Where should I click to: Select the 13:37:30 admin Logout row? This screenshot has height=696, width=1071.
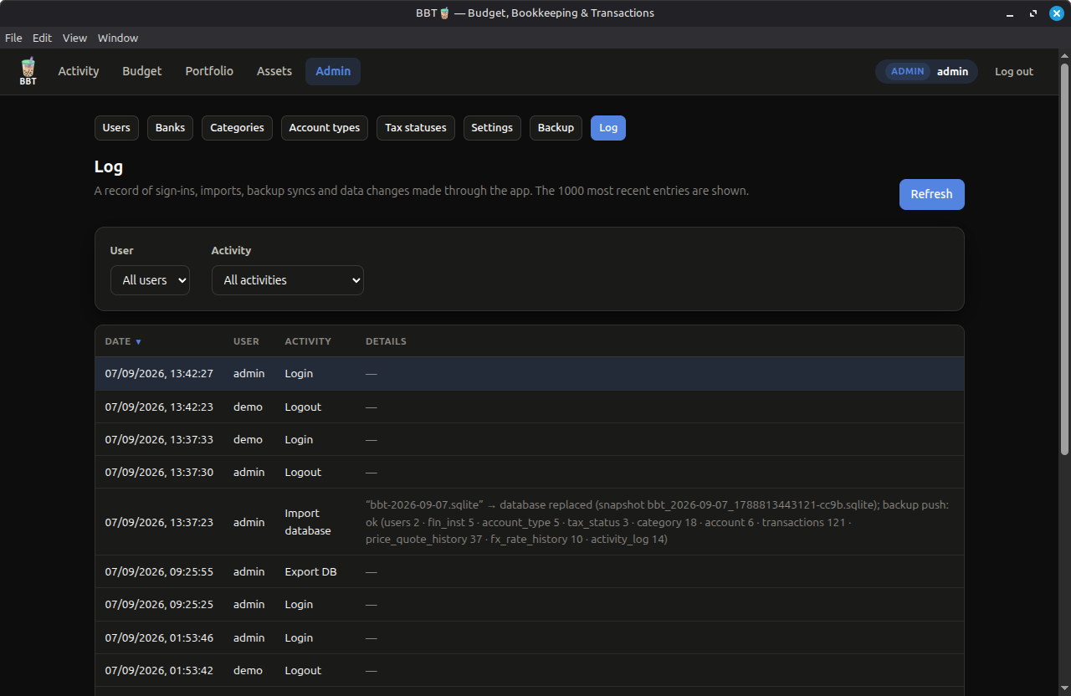(x=529, y=472)
